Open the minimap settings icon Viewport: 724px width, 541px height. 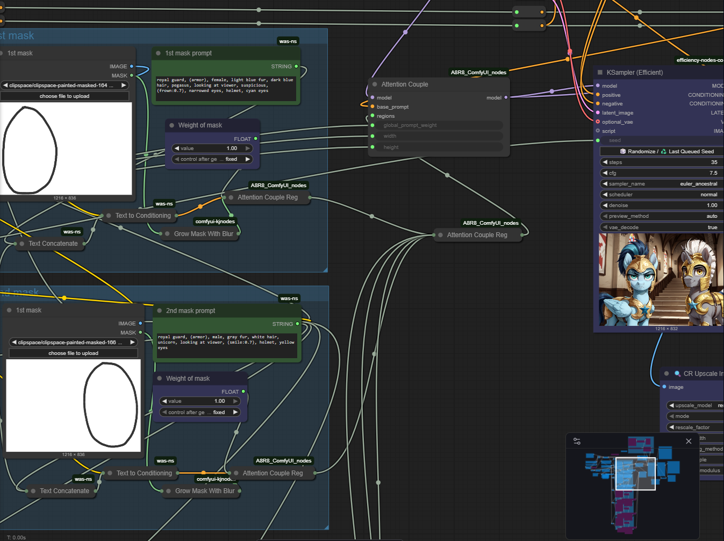[577, 441]
